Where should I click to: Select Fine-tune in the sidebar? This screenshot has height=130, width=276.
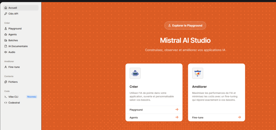click(21, 67)
